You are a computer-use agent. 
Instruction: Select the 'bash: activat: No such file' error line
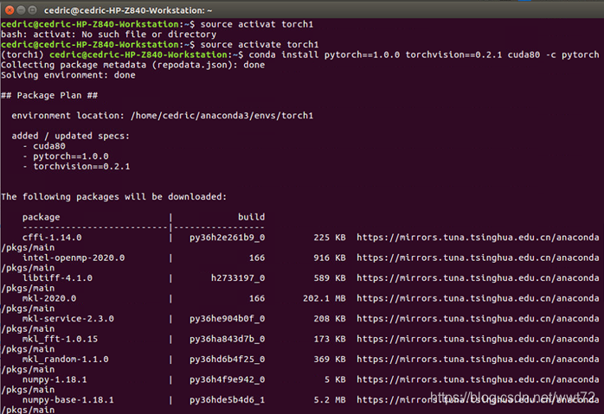pos(109,35)
